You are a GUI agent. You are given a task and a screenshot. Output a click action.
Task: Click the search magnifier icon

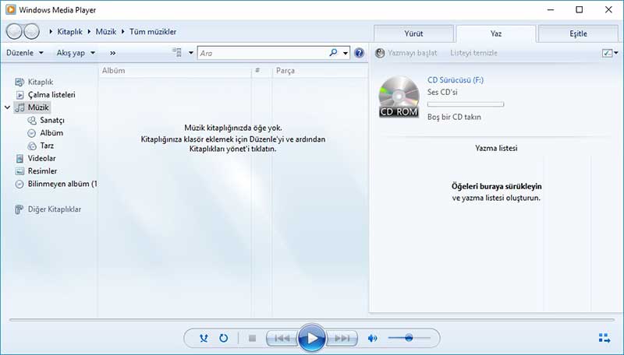click(334, 53)
